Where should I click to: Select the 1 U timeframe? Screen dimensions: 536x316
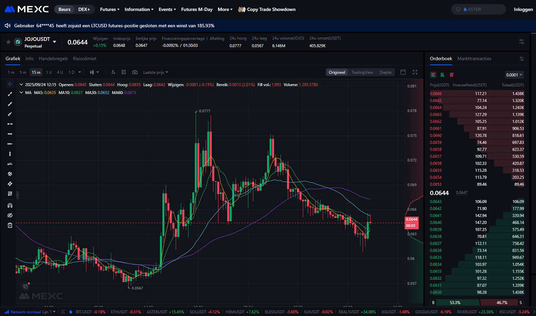[49, 72]
